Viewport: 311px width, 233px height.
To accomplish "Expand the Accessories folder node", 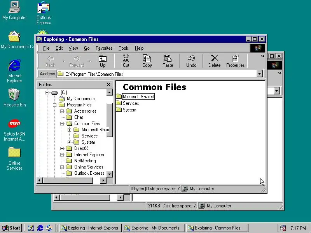I will click(x=62, y=111).
